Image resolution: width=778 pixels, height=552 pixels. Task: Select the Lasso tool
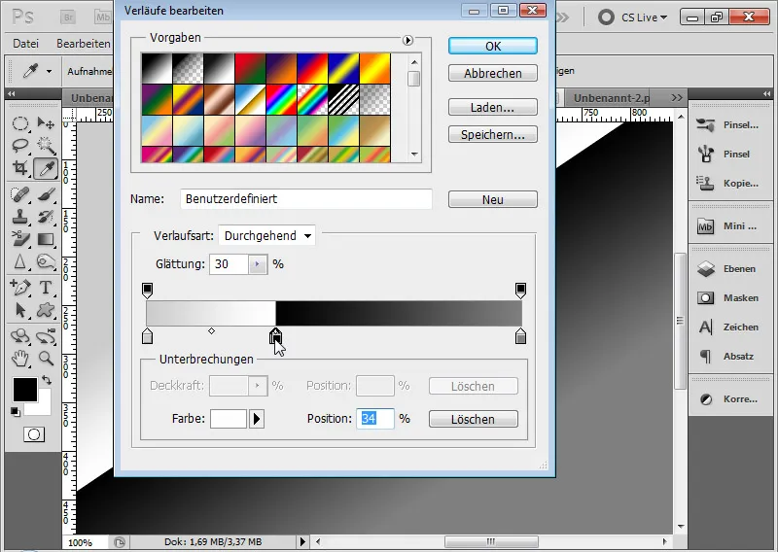coord(19,146)
